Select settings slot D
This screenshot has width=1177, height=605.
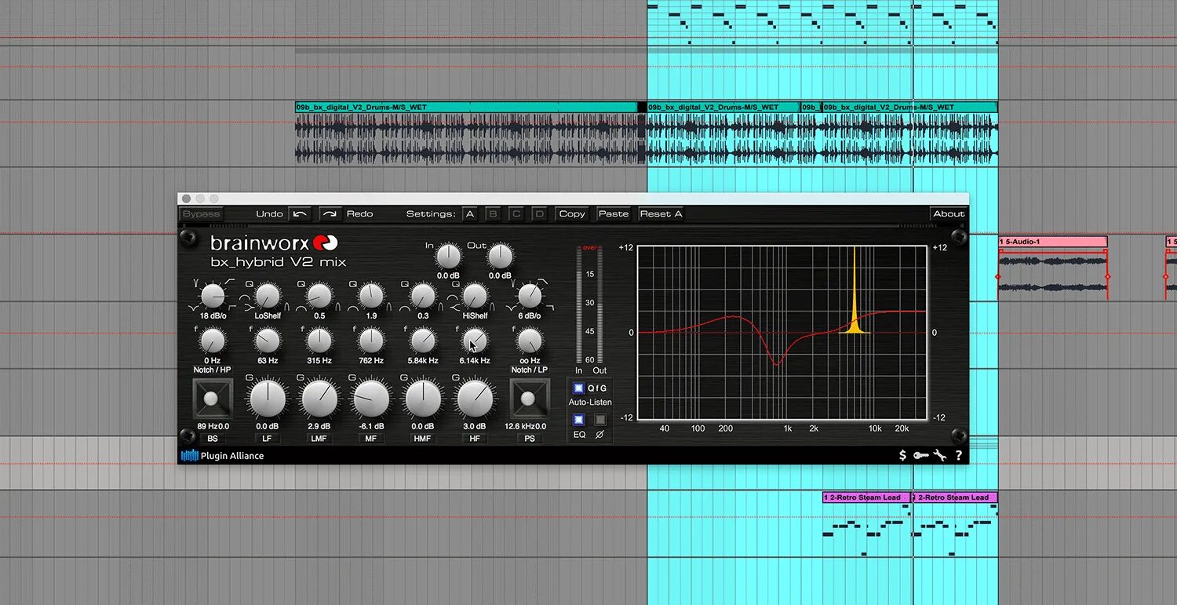coord(539,213)
